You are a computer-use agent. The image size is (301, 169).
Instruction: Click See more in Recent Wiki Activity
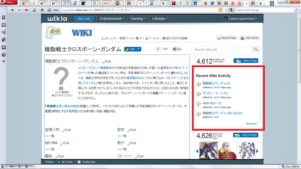[x=252, y=123]
